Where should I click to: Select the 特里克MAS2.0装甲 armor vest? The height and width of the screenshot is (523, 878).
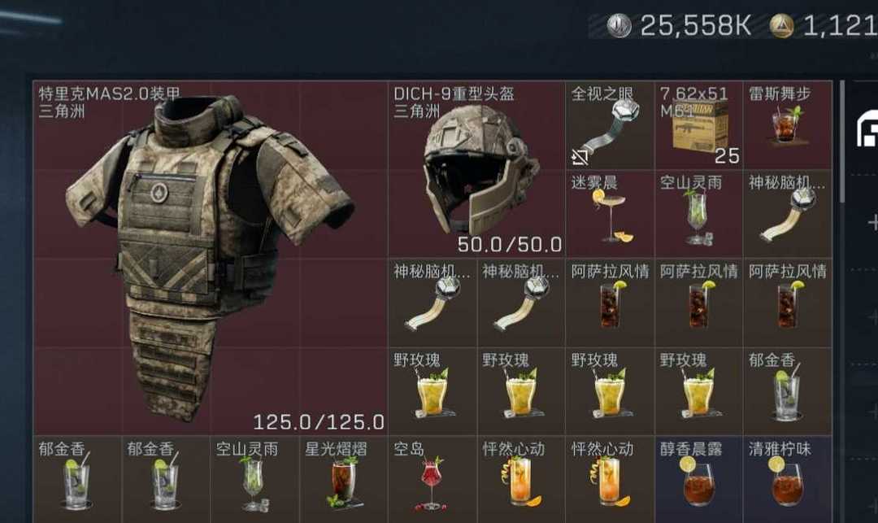(x=211, y=258)
